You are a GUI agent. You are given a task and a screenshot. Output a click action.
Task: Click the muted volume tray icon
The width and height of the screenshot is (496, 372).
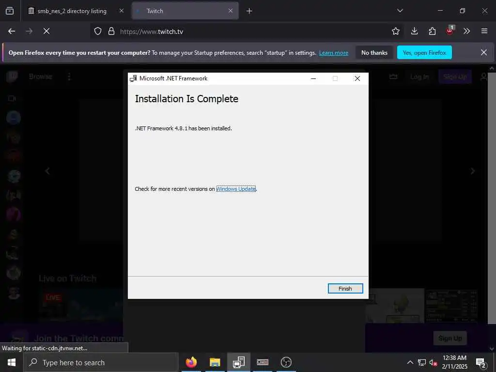pyautogui.click(x=433, y=362)
